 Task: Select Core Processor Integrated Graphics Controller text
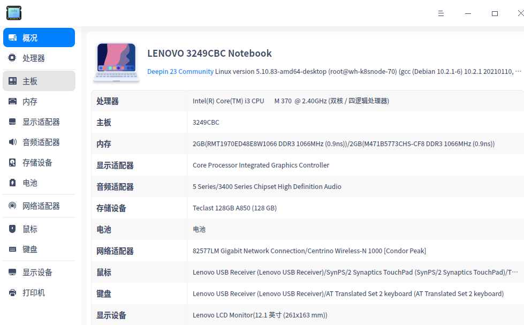click(x=261, y=165)
